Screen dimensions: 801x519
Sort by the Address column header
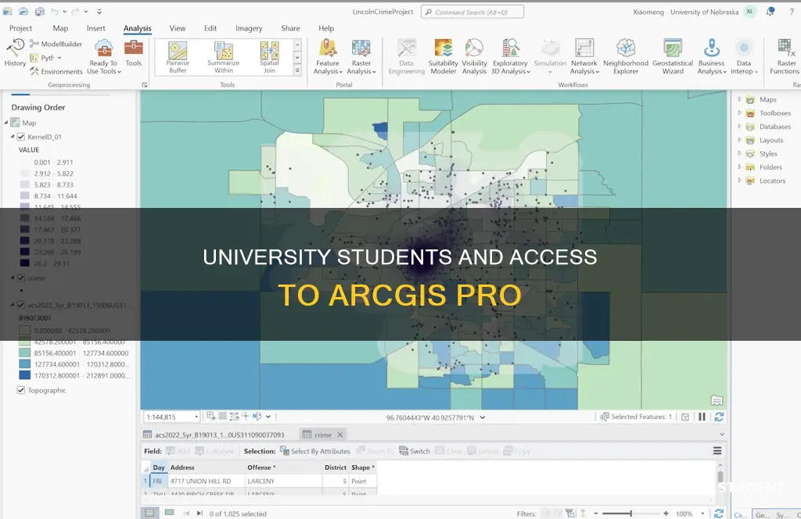click(x=207, y=467)
